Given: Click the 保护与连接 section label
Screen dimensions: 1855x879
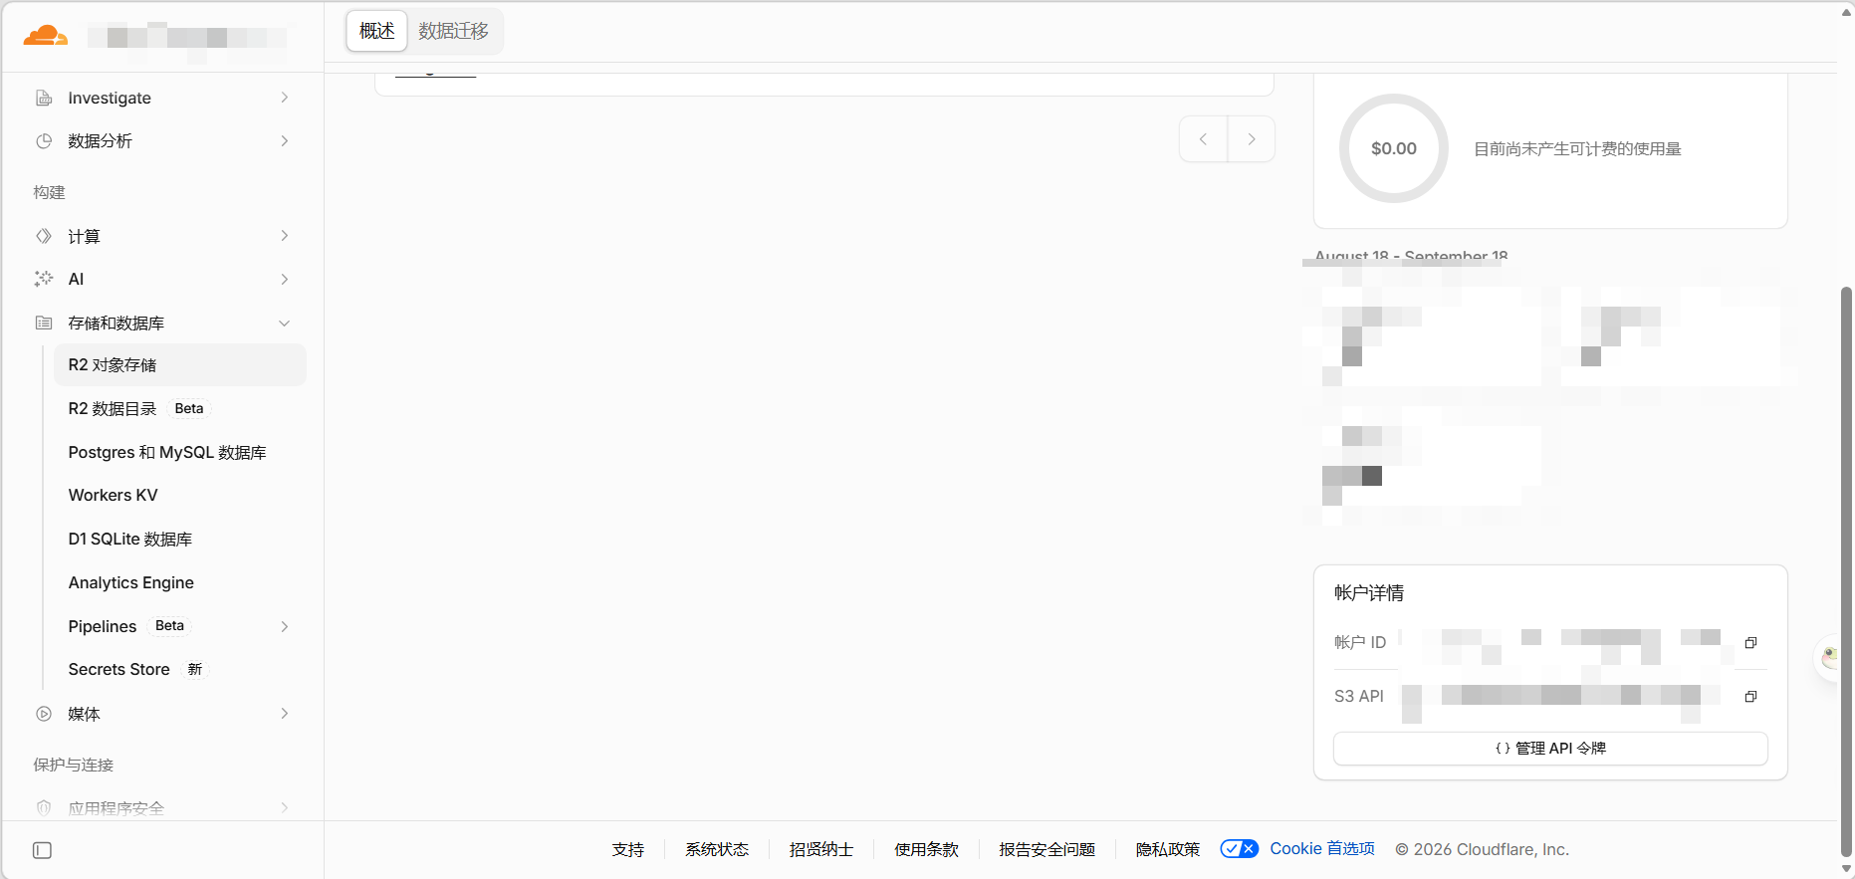Looking at the screenshot, I should (74, 766).
